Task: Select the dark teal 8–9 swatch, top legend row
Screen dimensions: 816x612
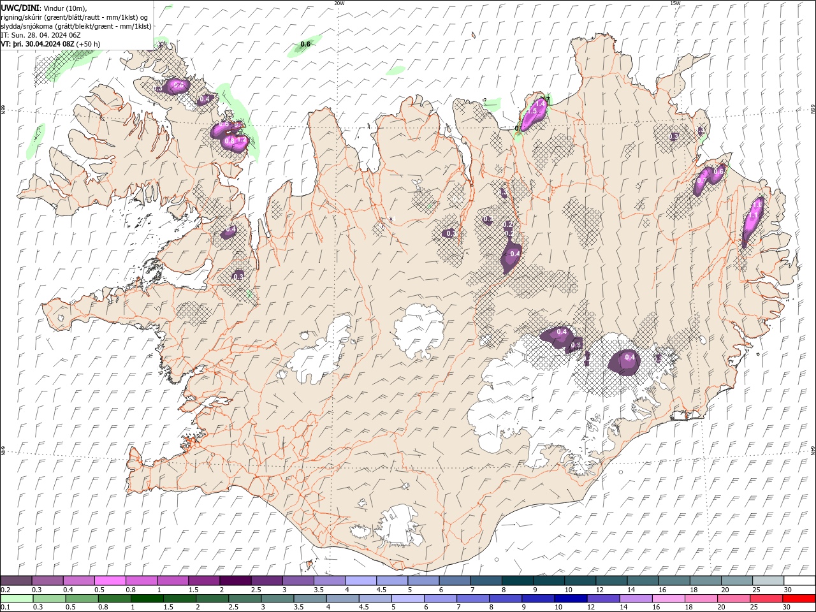Action: 517,581
